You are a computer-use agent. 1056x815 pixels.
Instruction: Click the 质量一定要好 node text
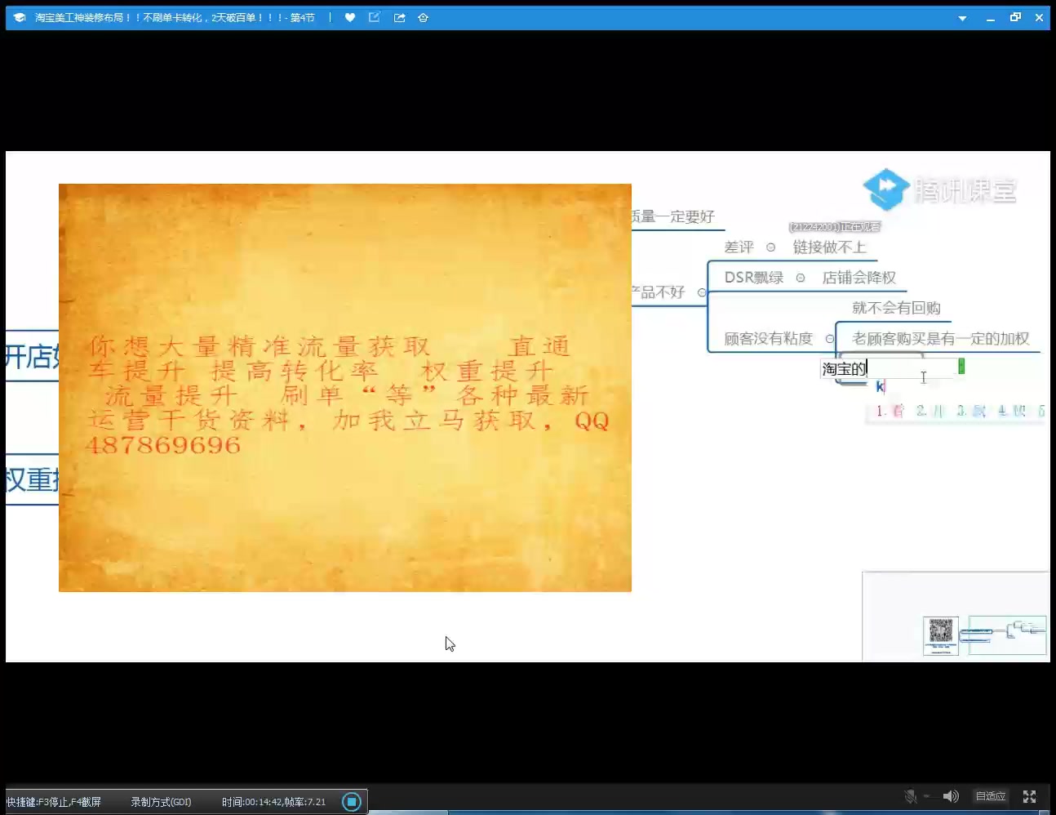(x=672, y=216)
